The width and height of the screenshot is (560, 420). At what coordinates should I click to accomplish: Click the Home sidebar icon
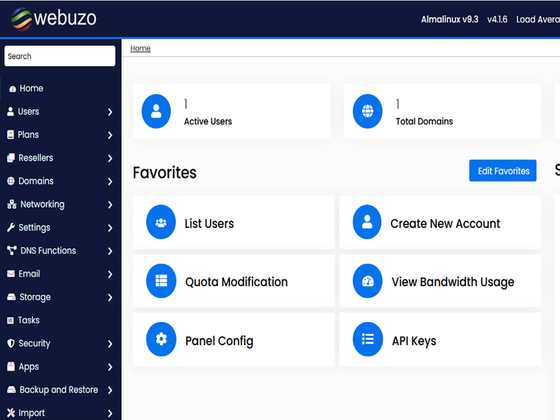click(x=12, y=88)
